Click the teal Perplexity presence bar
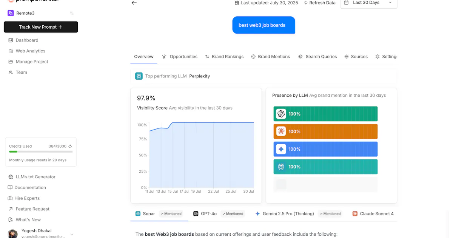 tap(325, 167)
